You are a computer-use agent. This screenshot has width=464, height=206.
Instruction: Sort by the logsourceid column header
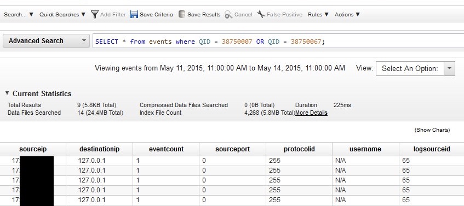[x=432, y=149]
